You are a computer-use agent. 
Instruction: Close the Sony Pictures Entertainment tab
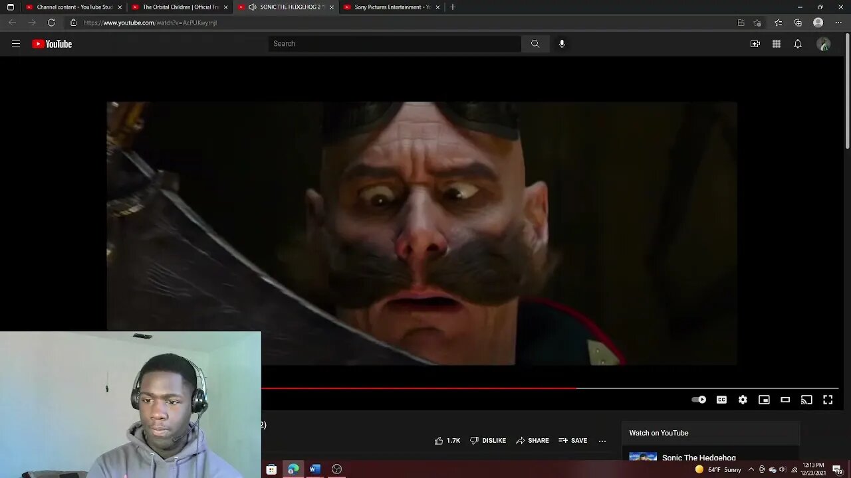click(437, 7)
